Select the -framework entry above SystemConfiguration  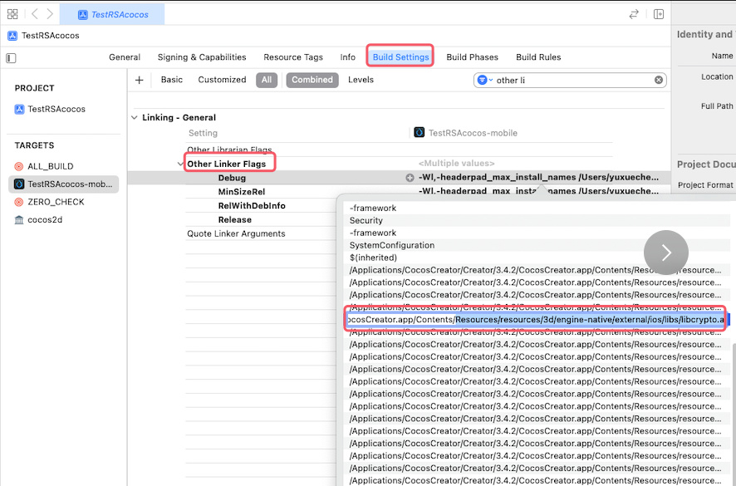point(373,233)
